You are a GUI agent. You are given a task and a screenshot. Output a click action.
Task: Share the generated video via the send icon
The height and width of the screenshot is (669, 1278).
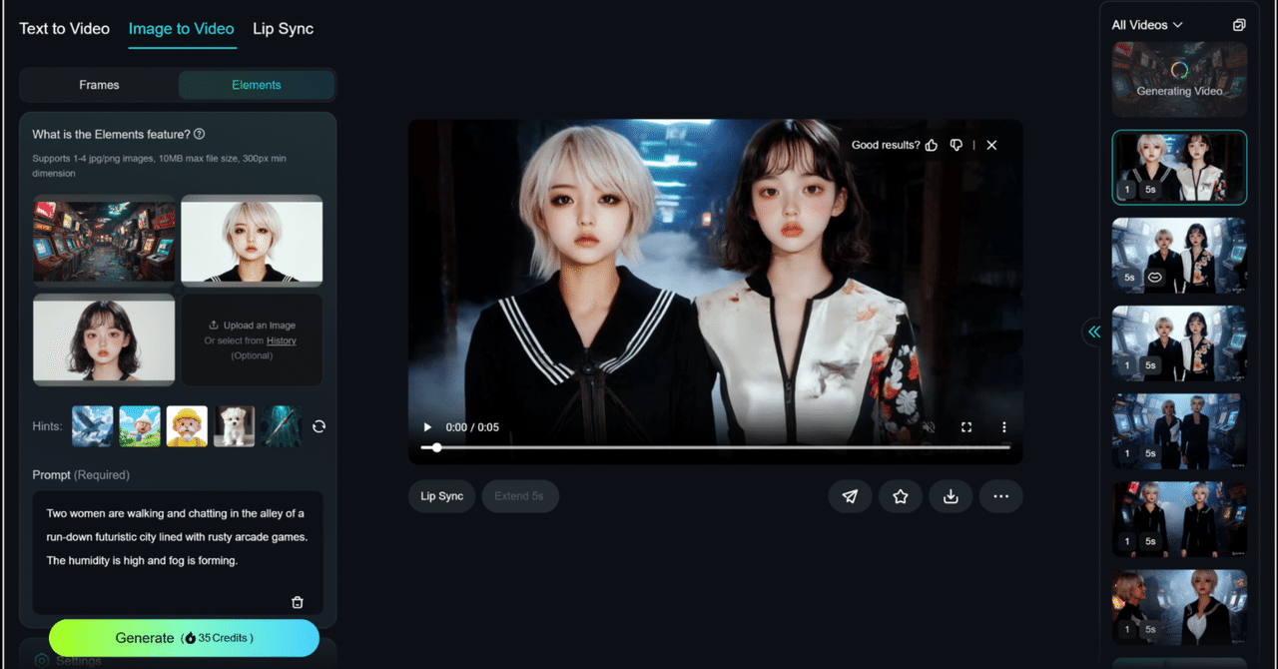tap(850, 496)
